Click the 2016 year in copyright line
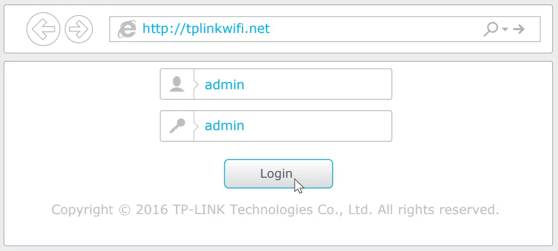The height and width of the screenshot is (251, 558). tap(151, 210)
